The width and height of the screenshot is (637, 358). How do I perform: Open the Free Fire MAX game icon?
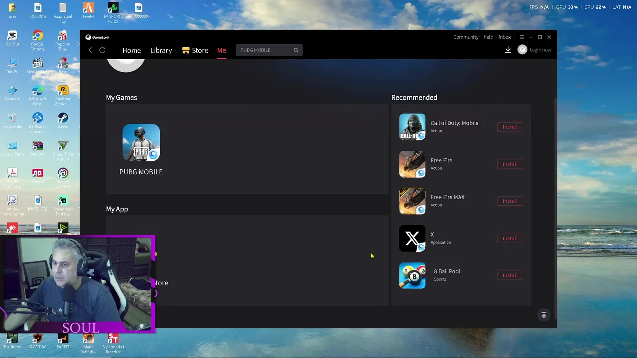click(412, 201)
